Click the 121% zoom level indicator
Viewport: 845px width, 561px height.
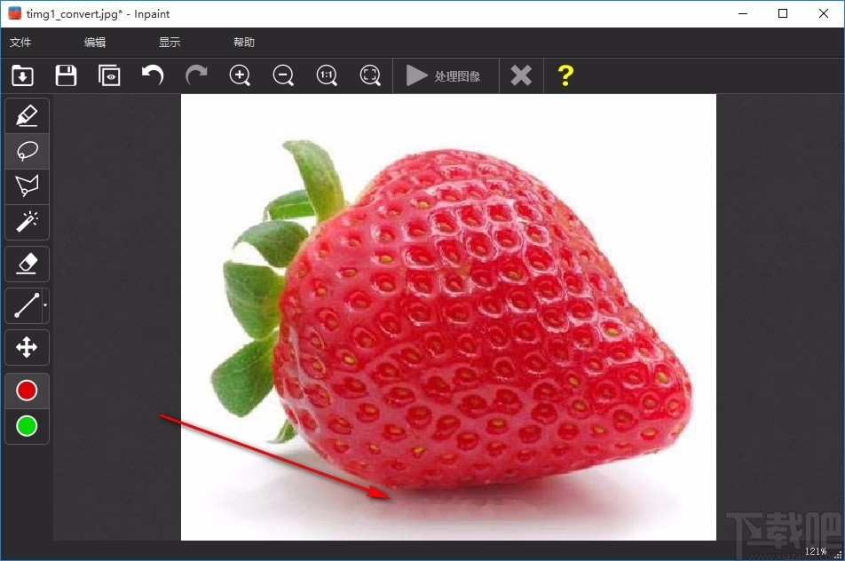tap(816, 551)
